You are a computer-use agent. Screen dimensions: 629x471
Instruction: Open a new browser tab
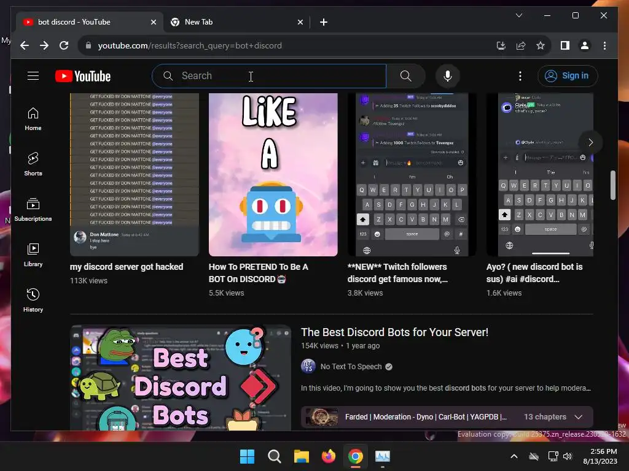tap(323, 22)
